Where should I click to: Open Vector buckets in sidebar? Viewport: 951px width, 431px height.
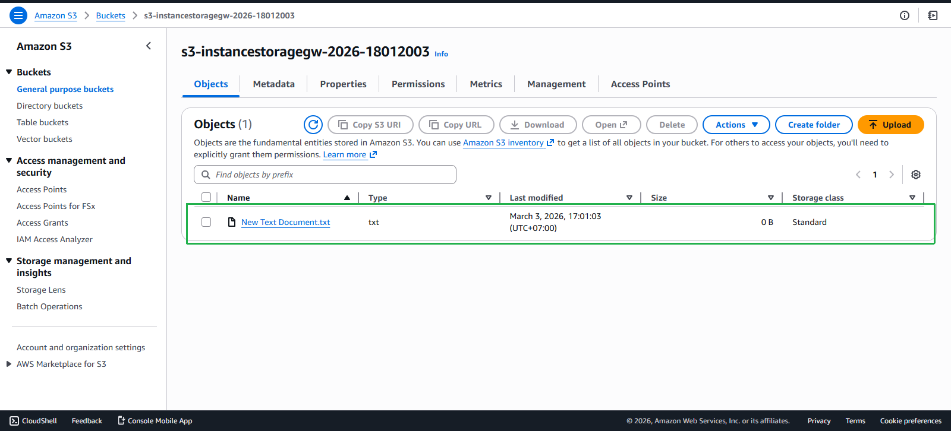pos(45,139)
